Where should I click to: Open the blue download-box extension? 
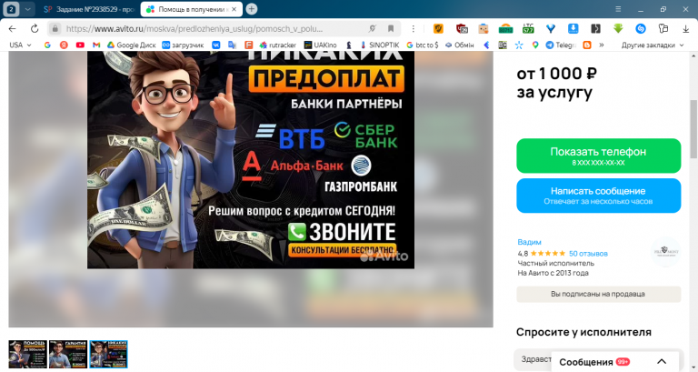(573, 28)
